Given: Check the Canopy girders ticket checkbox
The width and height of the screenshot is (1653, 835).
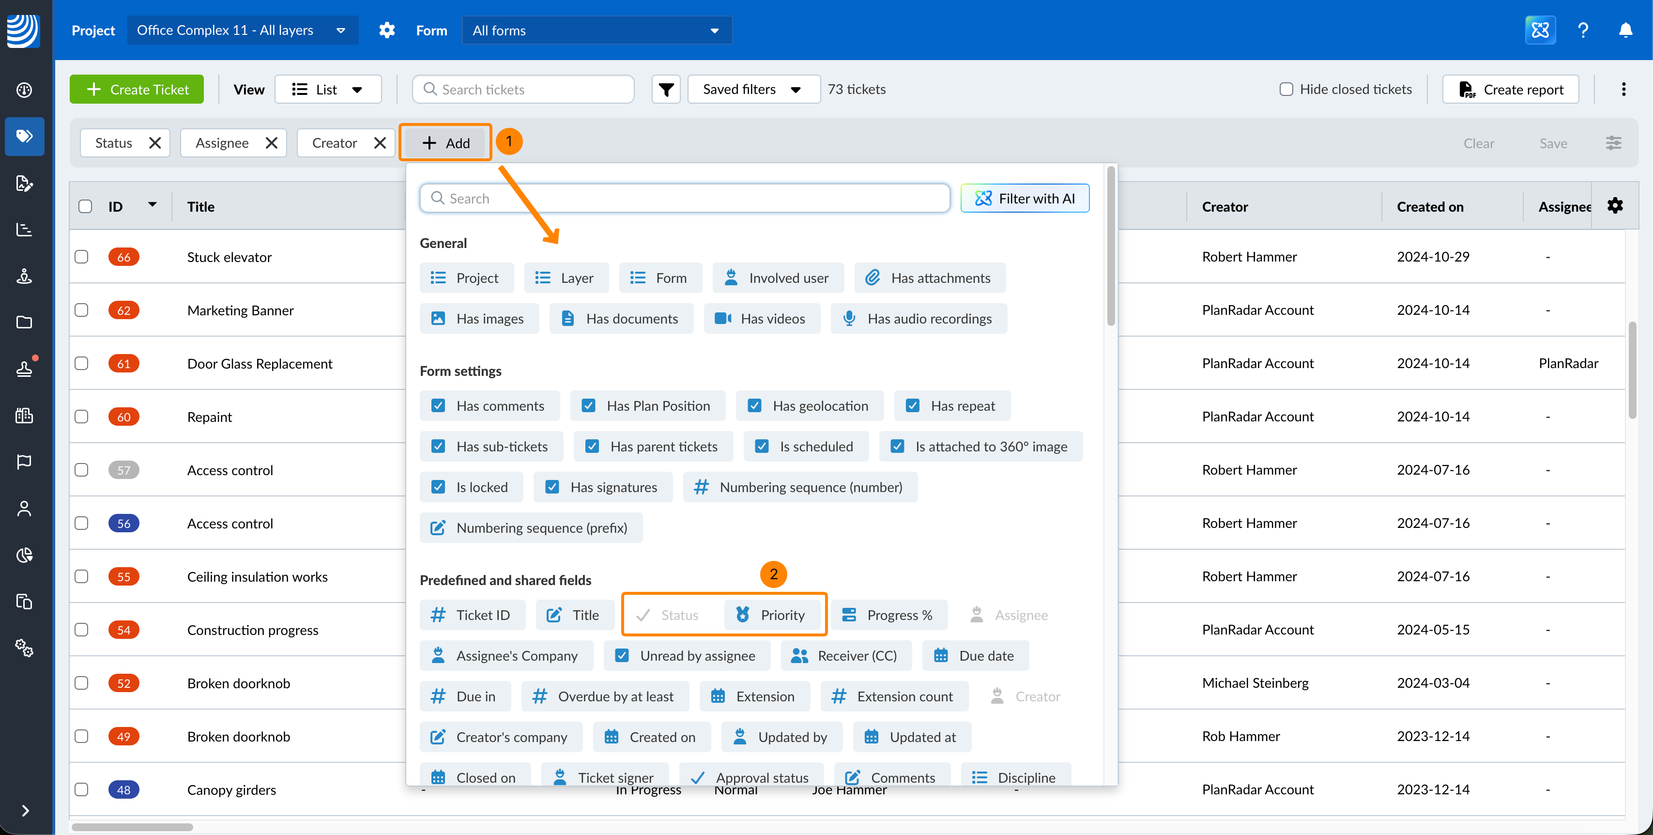Looking at the screenshot, I should [x=81, y=789].
